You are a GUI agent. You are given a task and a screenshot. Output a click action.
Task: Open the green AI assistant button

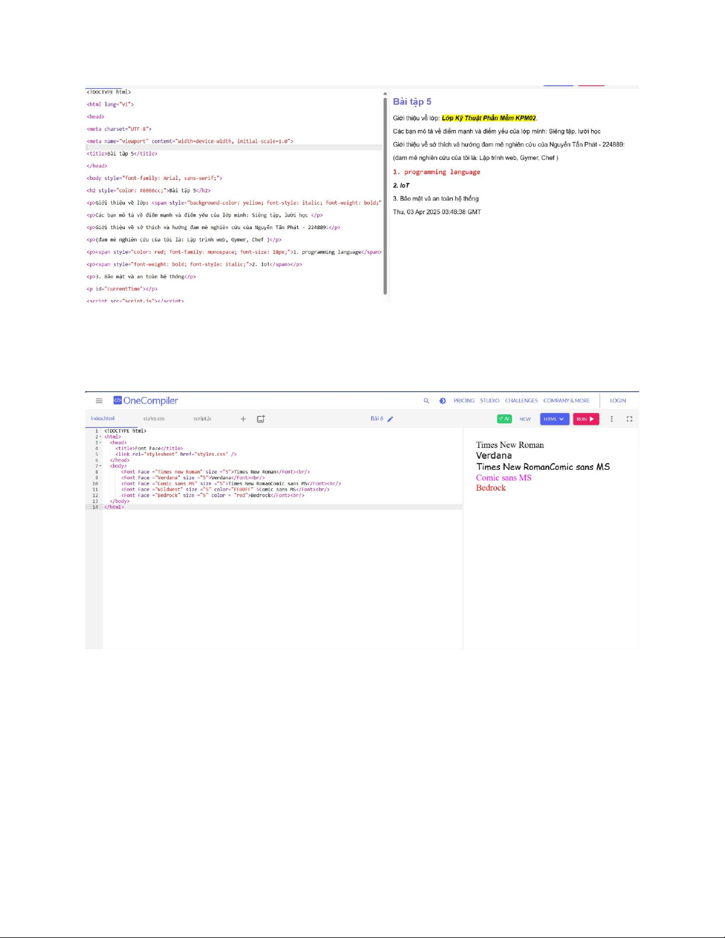point(504,419)
